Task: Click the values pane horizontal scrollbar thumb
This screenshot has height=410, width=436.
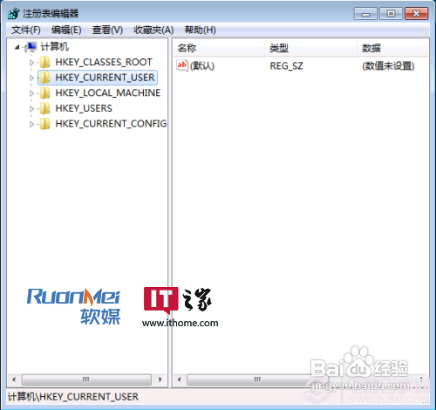Action: (257, 379)
